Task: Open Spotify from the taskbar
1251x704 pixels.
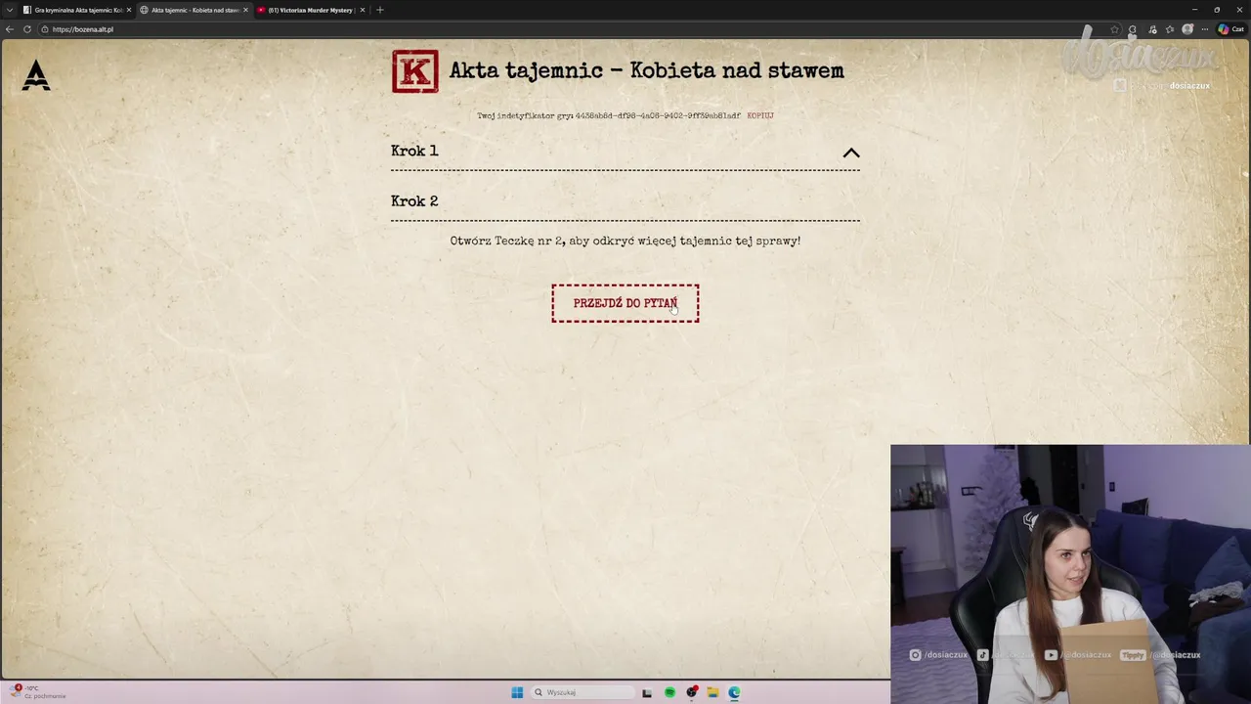Action: click(x=669, y=692)
